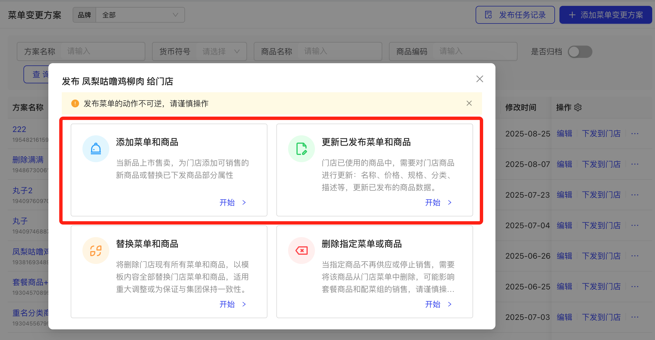Click the red delete icon for 删除指定菜单或商品
This screenshot has width=655, height=340.
point(301,251)
